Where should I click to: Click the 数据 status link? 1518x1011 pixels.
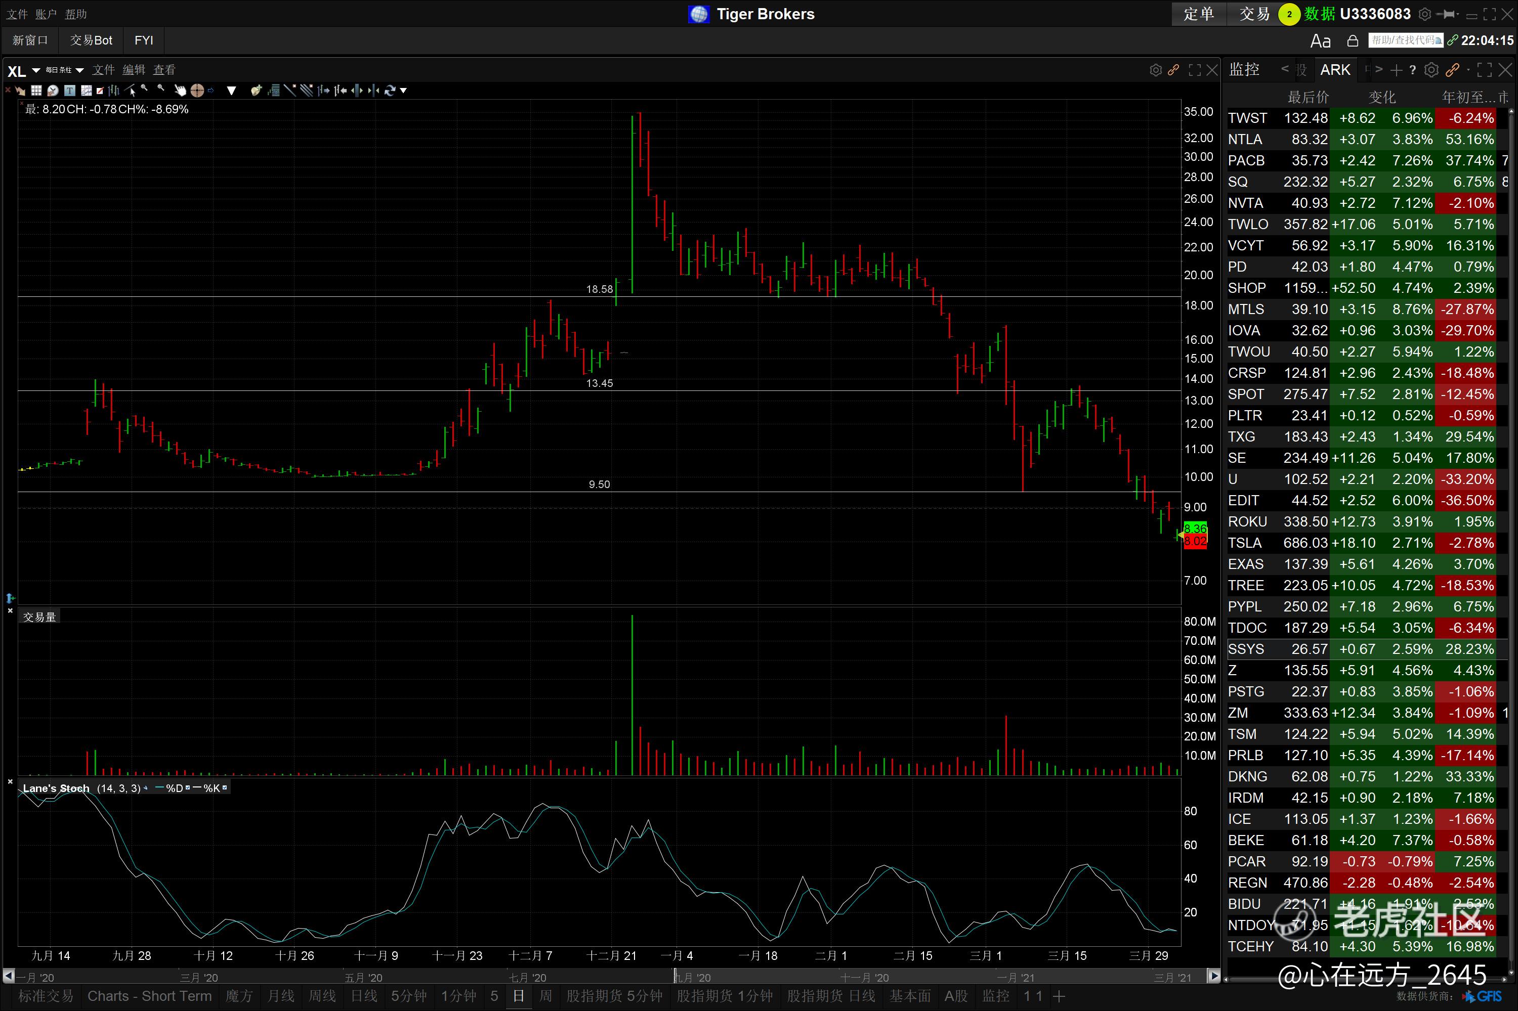(1320, 14)
